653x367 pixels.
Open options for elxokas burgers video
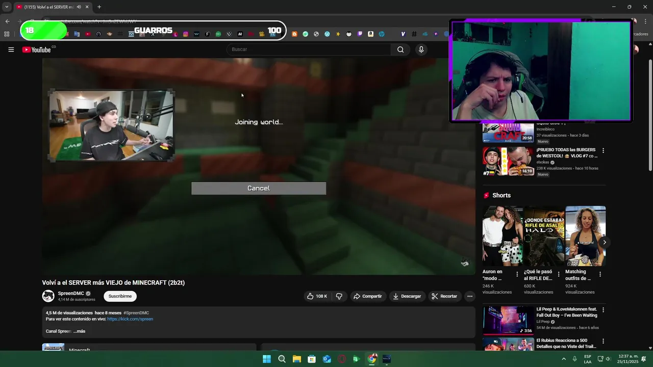[603, 151]
